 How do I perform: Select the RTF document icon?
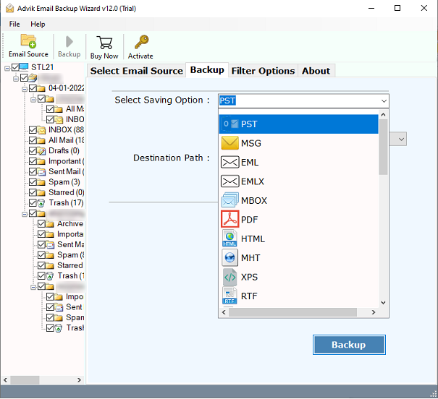[x=230, y=296]
